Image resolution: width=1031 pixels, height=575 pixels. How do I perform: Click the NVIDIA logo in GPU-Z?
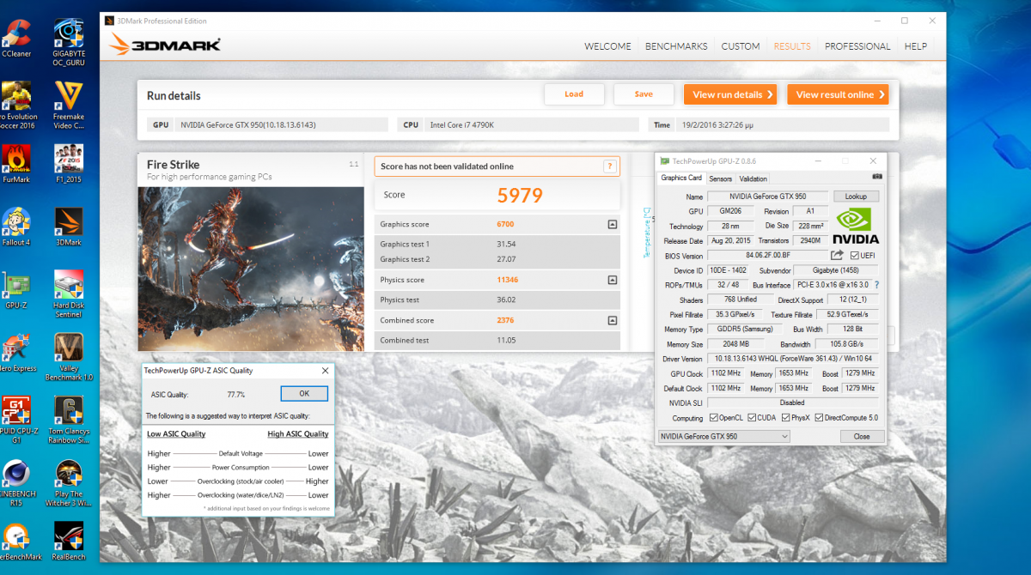(x=857, y=226)
